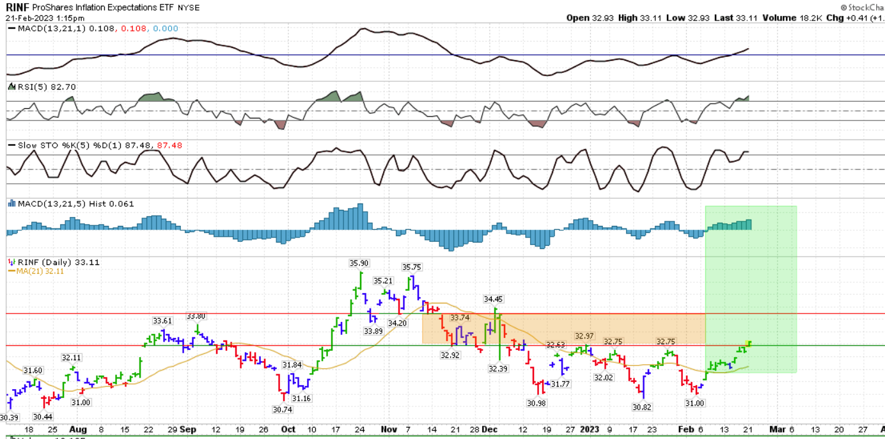885x439 pixels.
Task: Click the 31.84 price label
Action: tap(292, 365)
